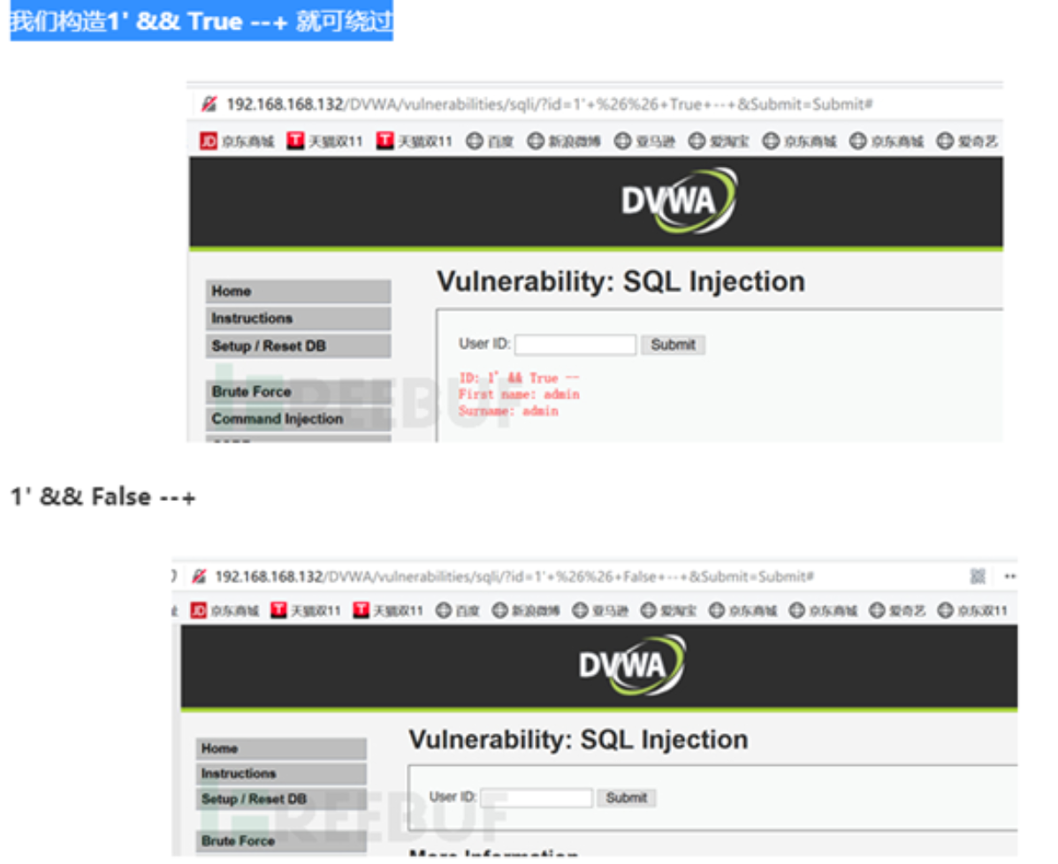Click the DVWA logo in the top page's header

coord(679,201)
